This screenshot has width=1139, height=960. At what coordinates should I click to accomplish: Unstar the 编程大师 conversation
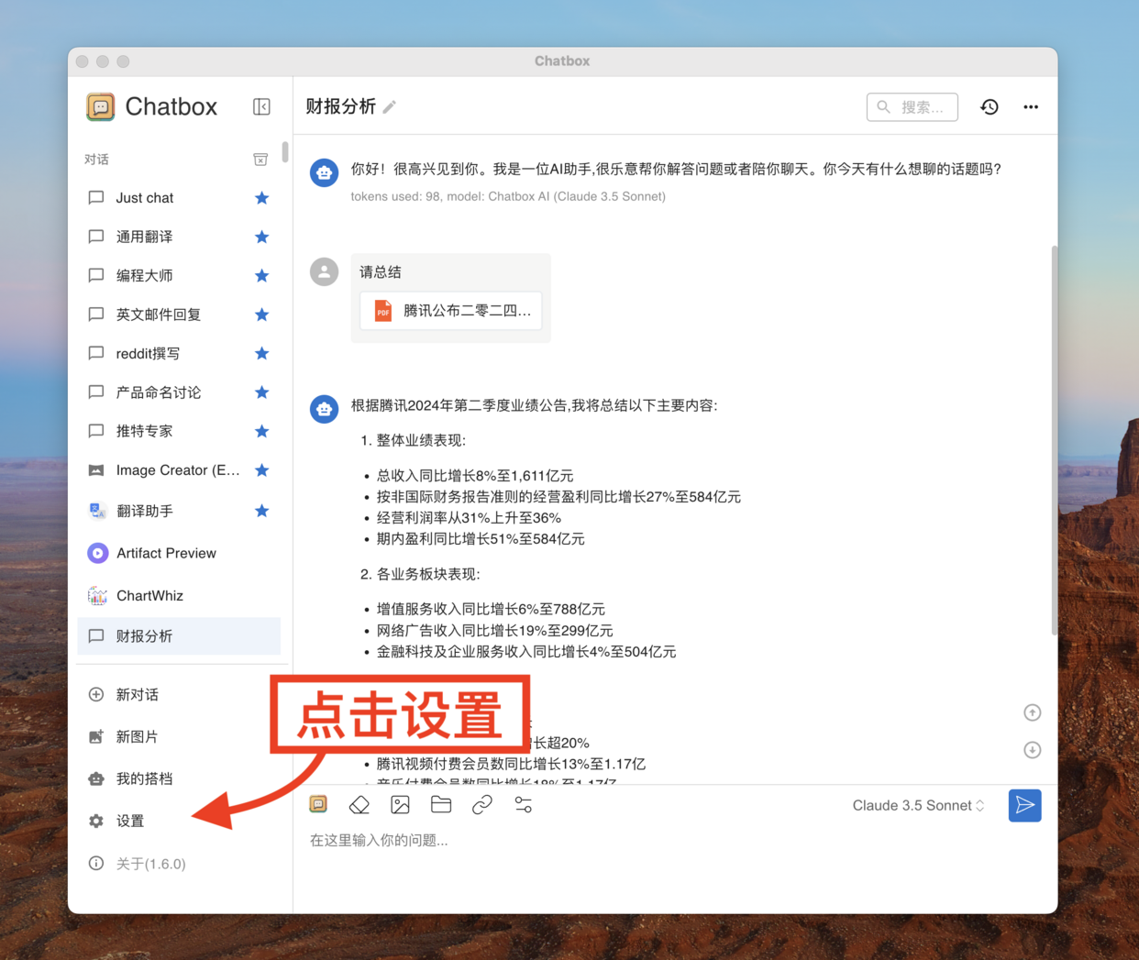click(261, 276)
